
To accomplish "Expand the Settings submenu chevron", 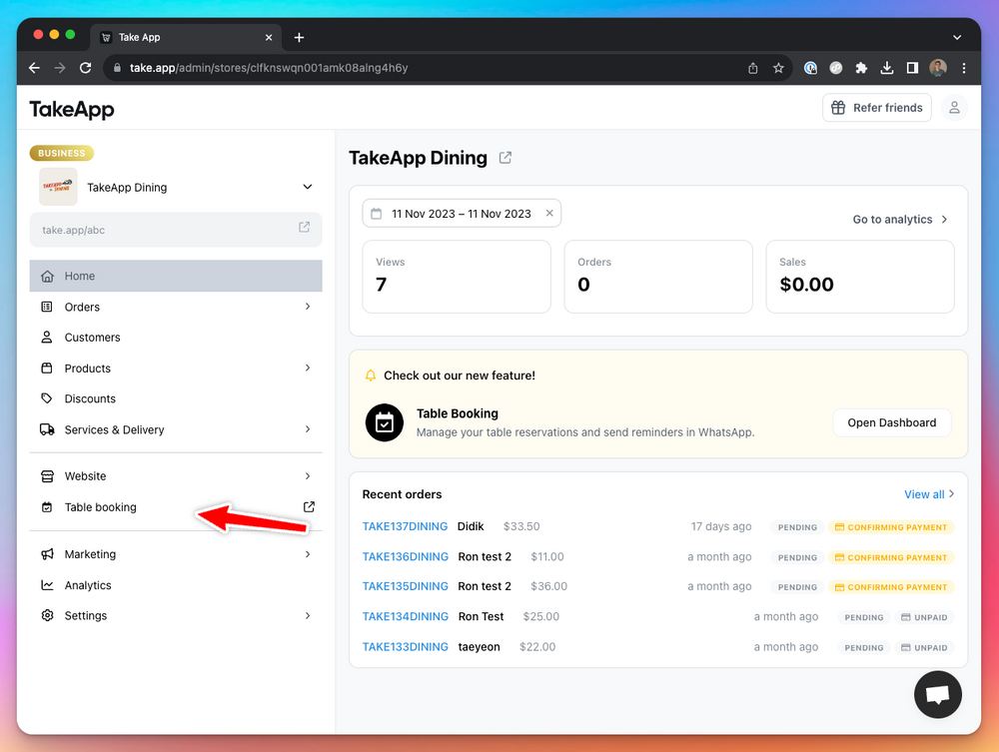I will click(307, 616).
